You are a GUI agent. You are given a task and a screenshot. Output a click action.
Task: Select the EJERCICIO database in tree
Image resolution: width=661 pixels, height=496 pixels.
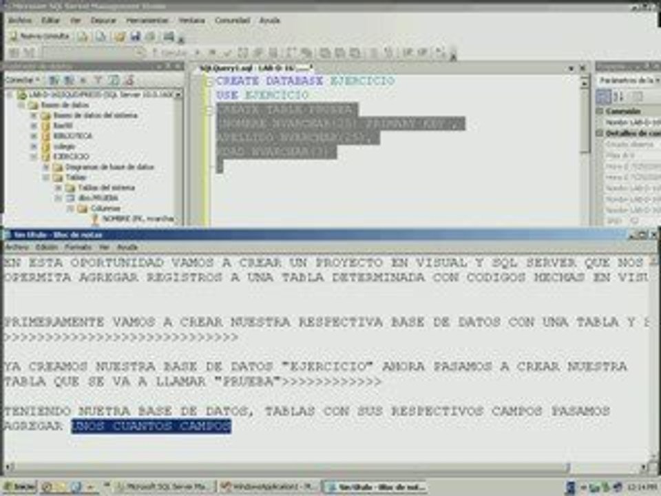coord(71,156)
